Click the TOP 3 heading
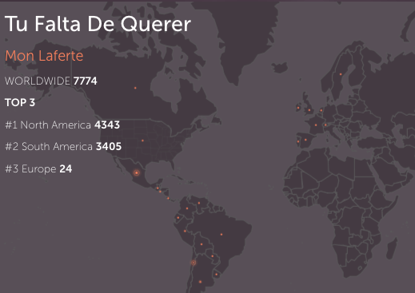Screen dimensions: 415x293 [20, 102]
